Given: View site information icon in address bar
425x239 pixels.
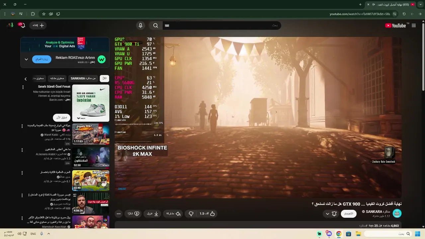Looking at the screenshot, I should (394, 14).
